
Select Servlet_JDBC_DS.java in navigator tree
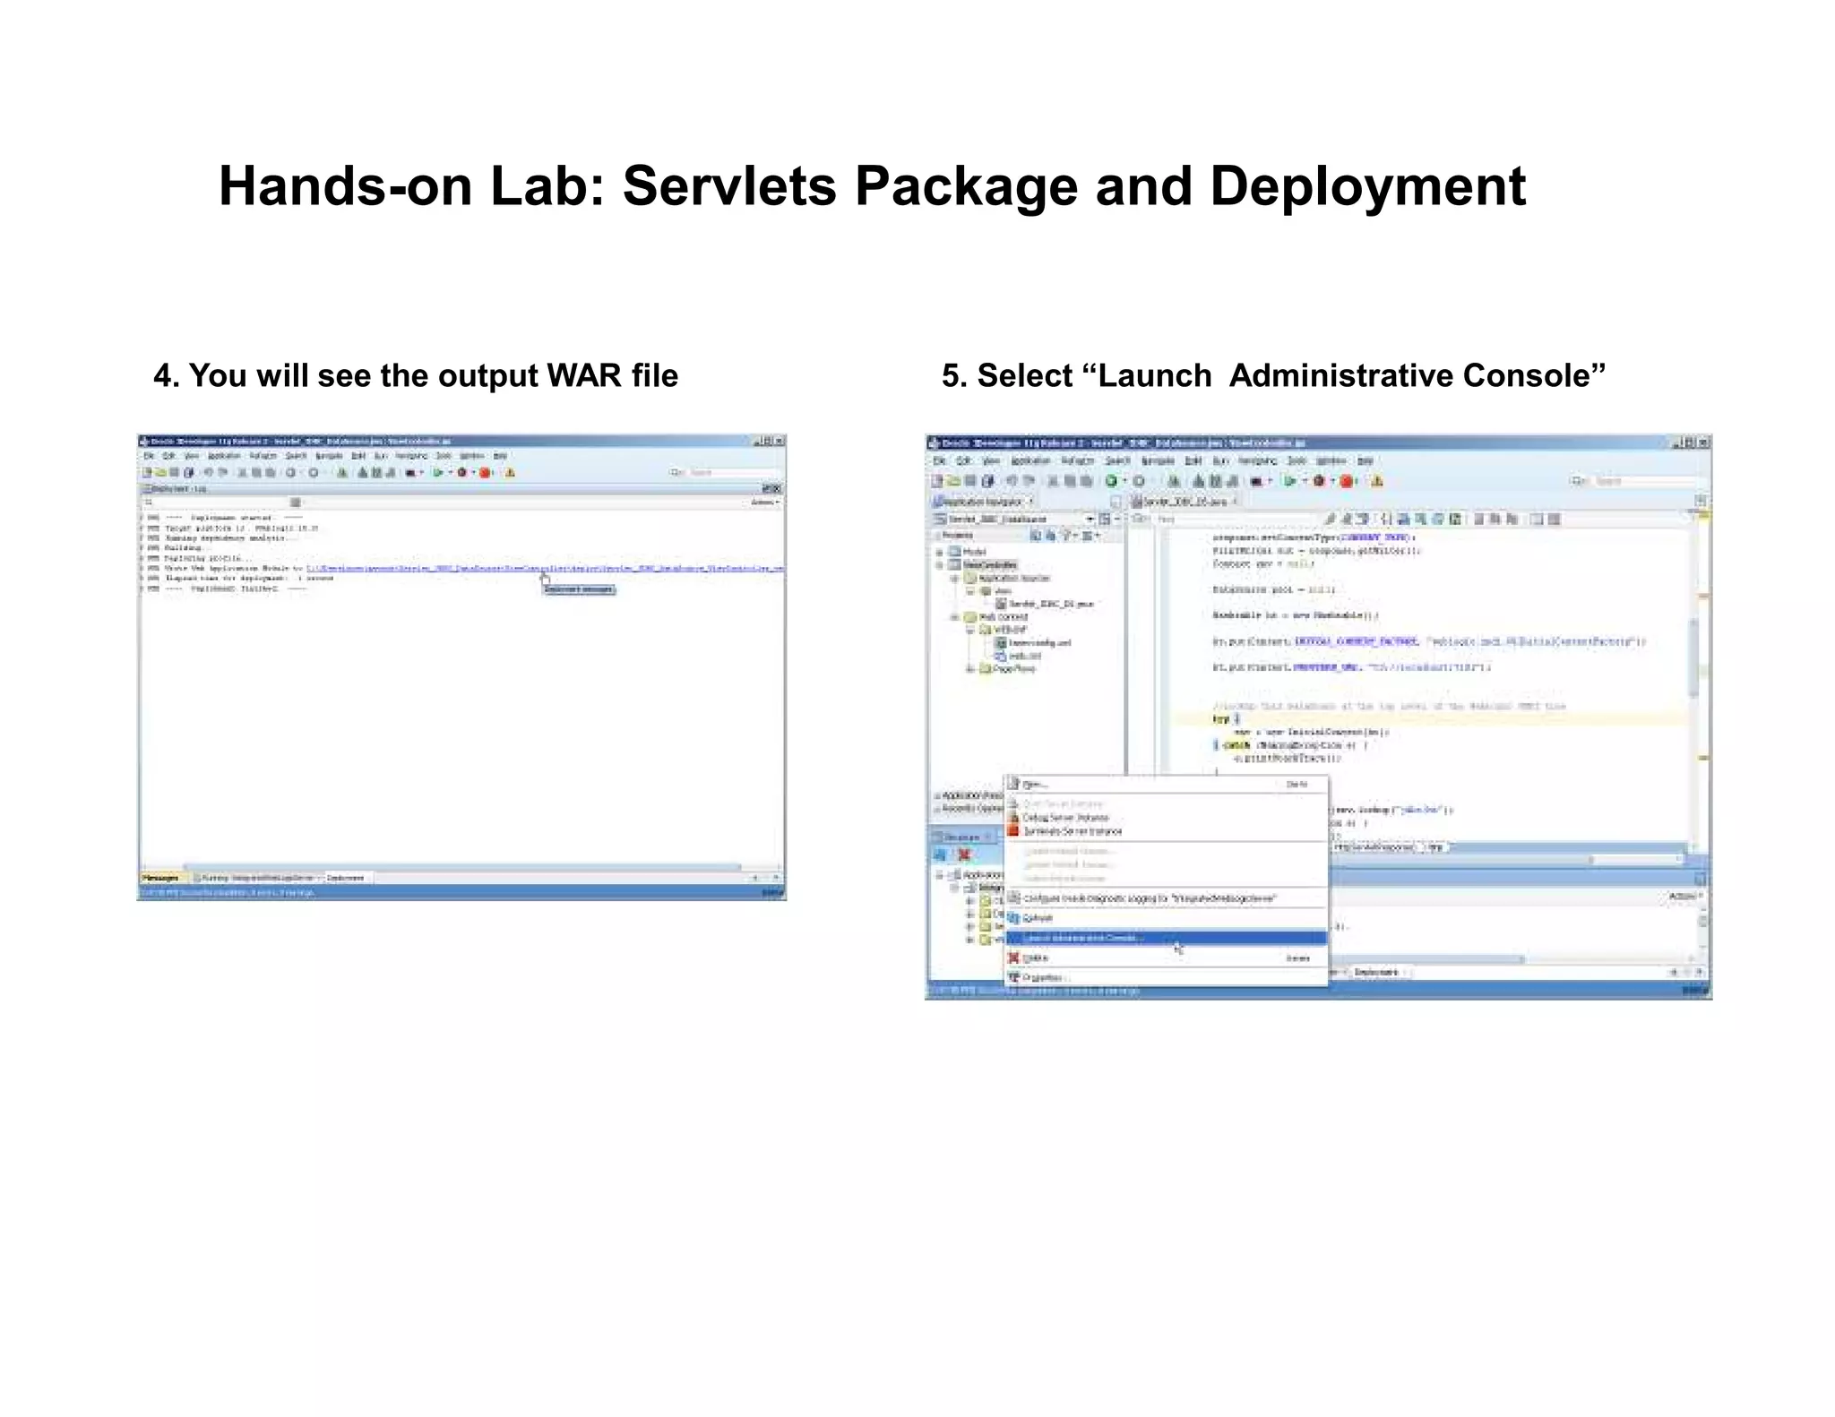click(x=1045, y=604)
